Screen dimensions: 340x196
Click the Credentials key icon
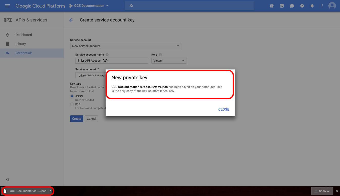click(x=8, y=53)
